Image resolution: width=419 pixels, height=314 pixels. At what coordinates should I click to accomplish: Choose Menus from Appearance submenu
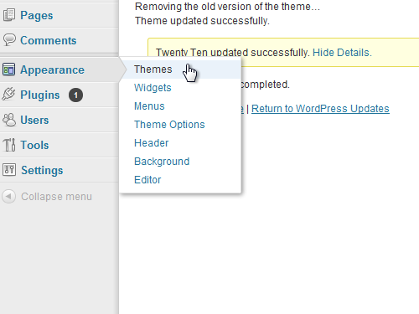pyautogui.click(x=149, y=106)
